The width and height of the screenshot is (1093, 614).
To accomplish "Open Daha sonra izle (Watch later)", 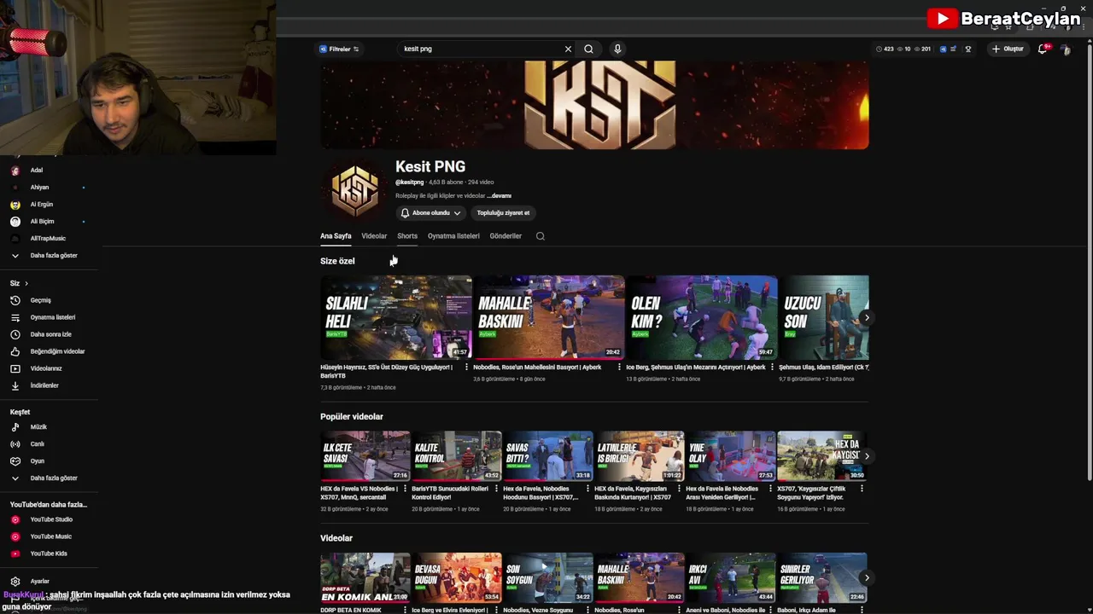I will tap(50, 334).
